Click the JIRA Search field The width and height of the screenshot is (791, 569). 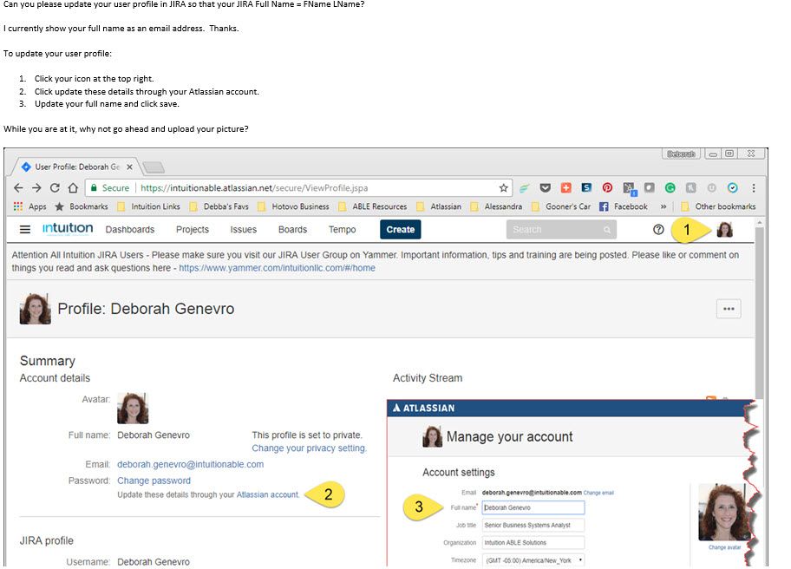click(561, 230)
